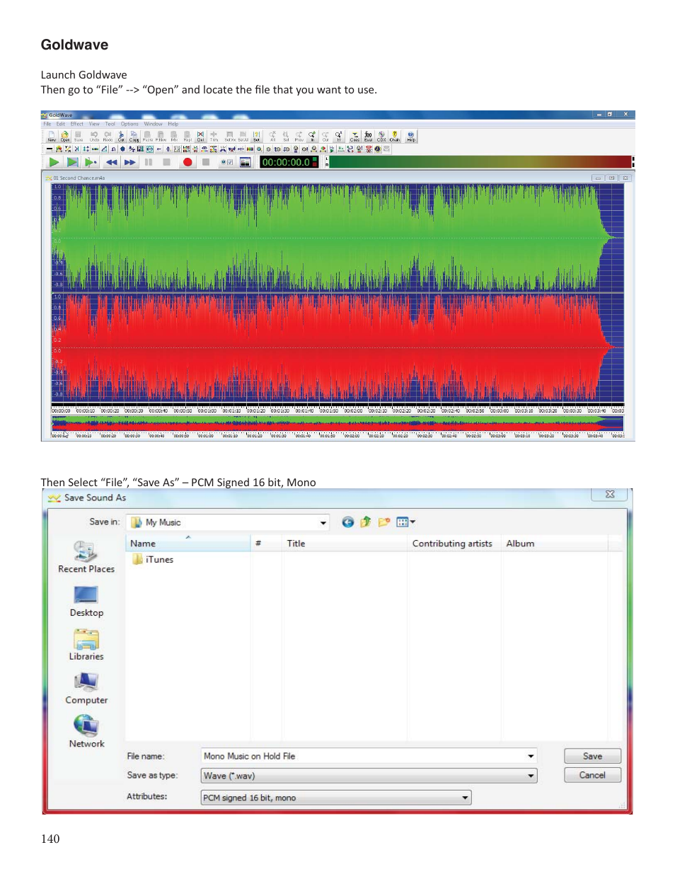Click the Save button
This screenshot has width=675, height=874.
592,756
